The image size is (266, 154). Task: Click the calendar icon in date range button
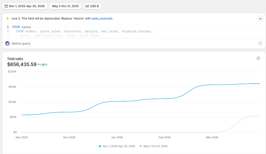pos(6,6)
